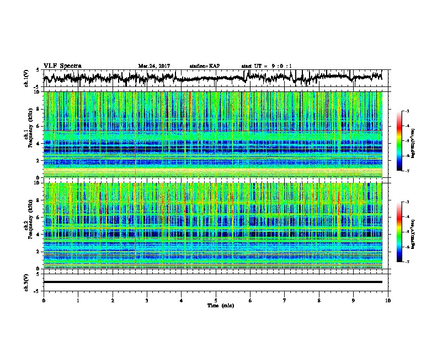This screenshot has height=337, width=437.
Task: Click the "-7" label on ch.2 colorbar
Action: tap(407, 262)
